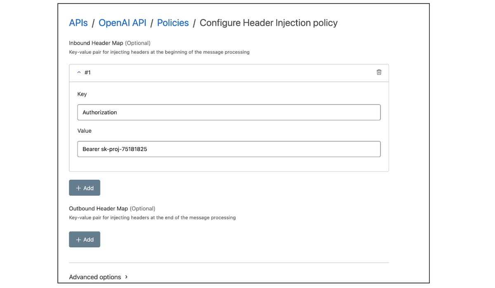Add a new Inbound Header Map entry
Image resolution: width=495 pixels, height=288 pixels.
click(x=85, y=188)
